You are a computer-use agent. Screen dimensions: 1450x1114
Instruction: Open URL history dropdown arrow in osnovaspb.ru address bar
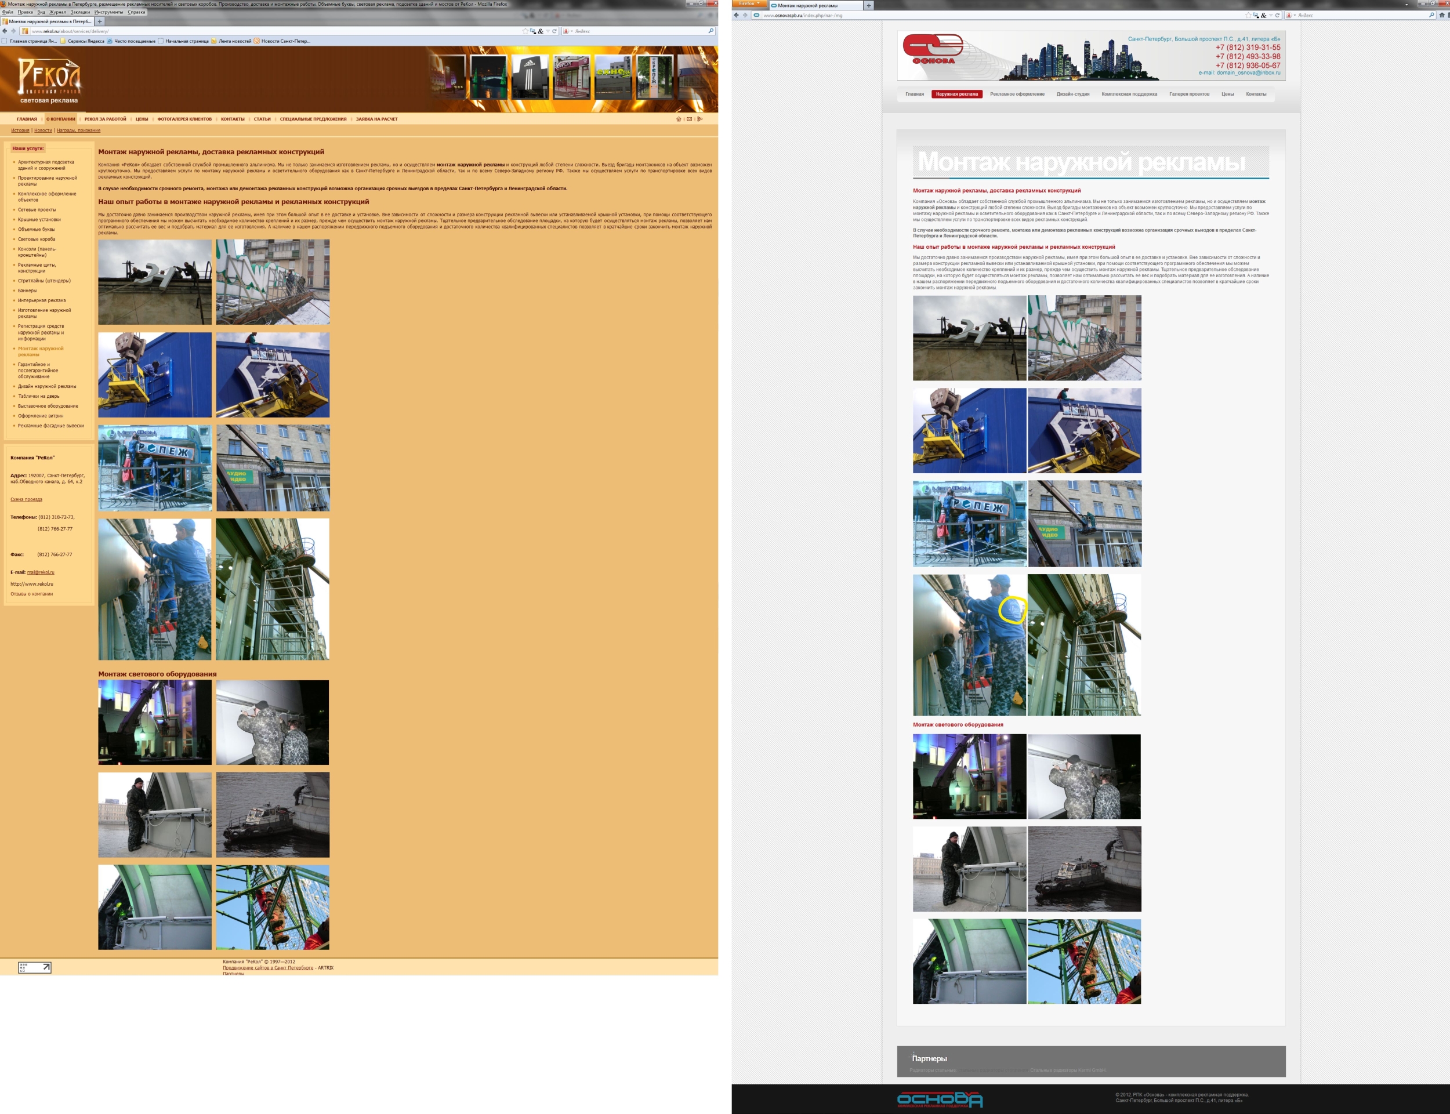[x=1270, y=15]
